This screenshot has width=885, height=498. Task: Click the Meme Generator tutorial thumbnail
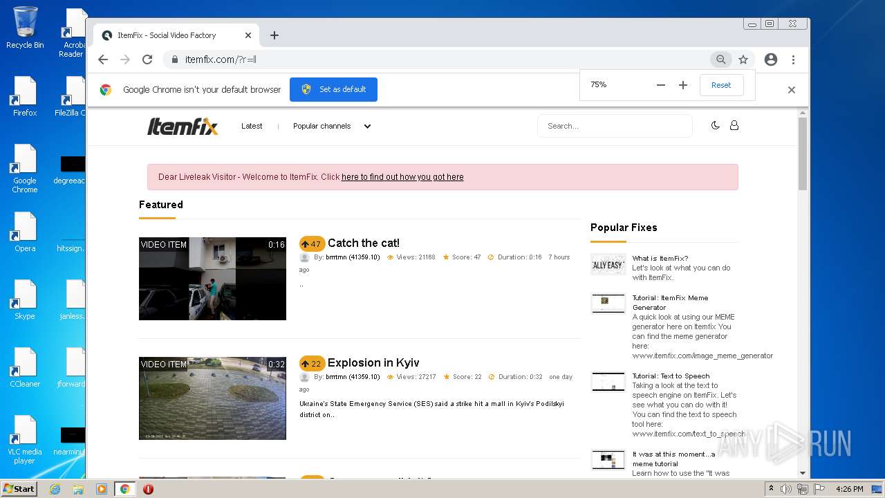pyautogui.click(x=608, y=303)
